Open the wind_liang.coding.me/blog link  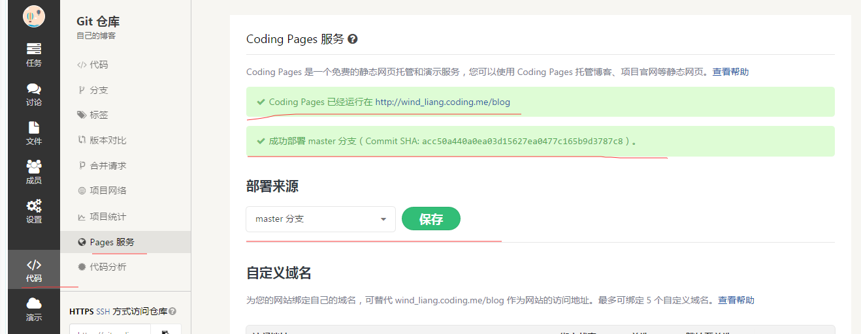point(442,102)
